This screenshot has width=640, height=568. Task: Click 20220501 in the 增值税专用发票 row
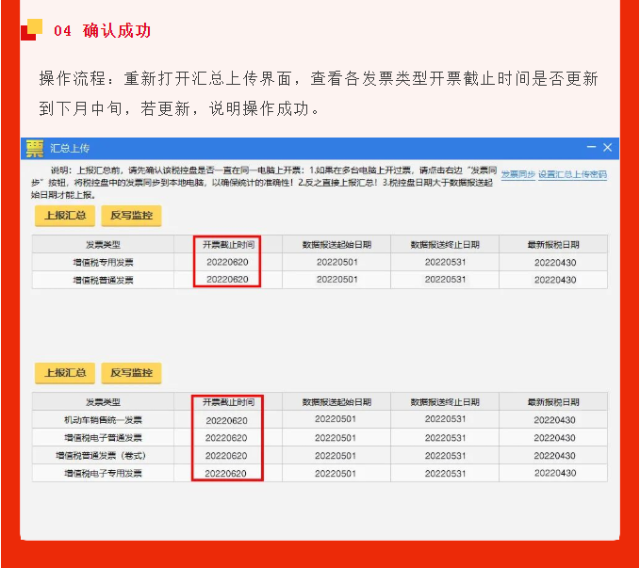coord(337,263)
